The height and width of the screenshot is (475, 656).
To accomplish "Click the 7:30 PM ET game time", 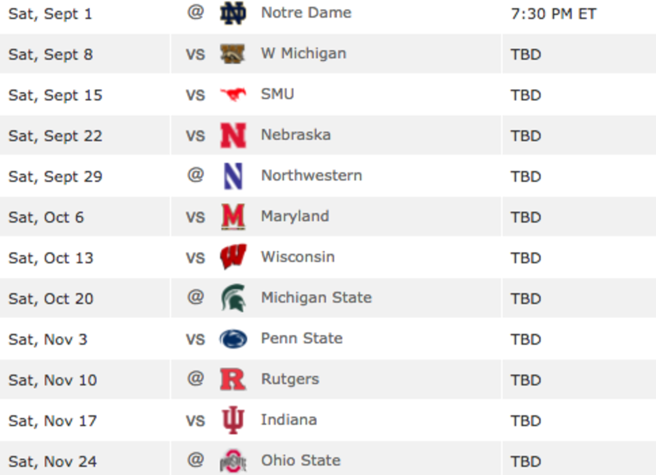I will point(553,14).
